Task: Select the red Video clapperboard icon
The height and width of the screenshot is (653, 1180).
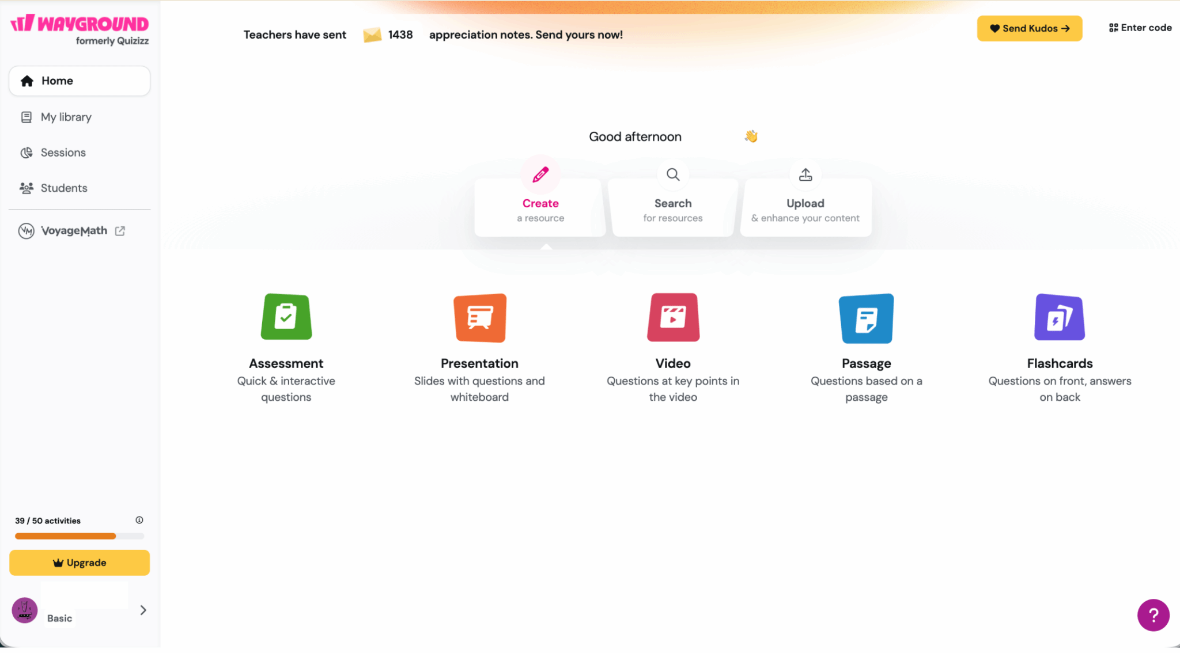Action: tap(673, 318)
